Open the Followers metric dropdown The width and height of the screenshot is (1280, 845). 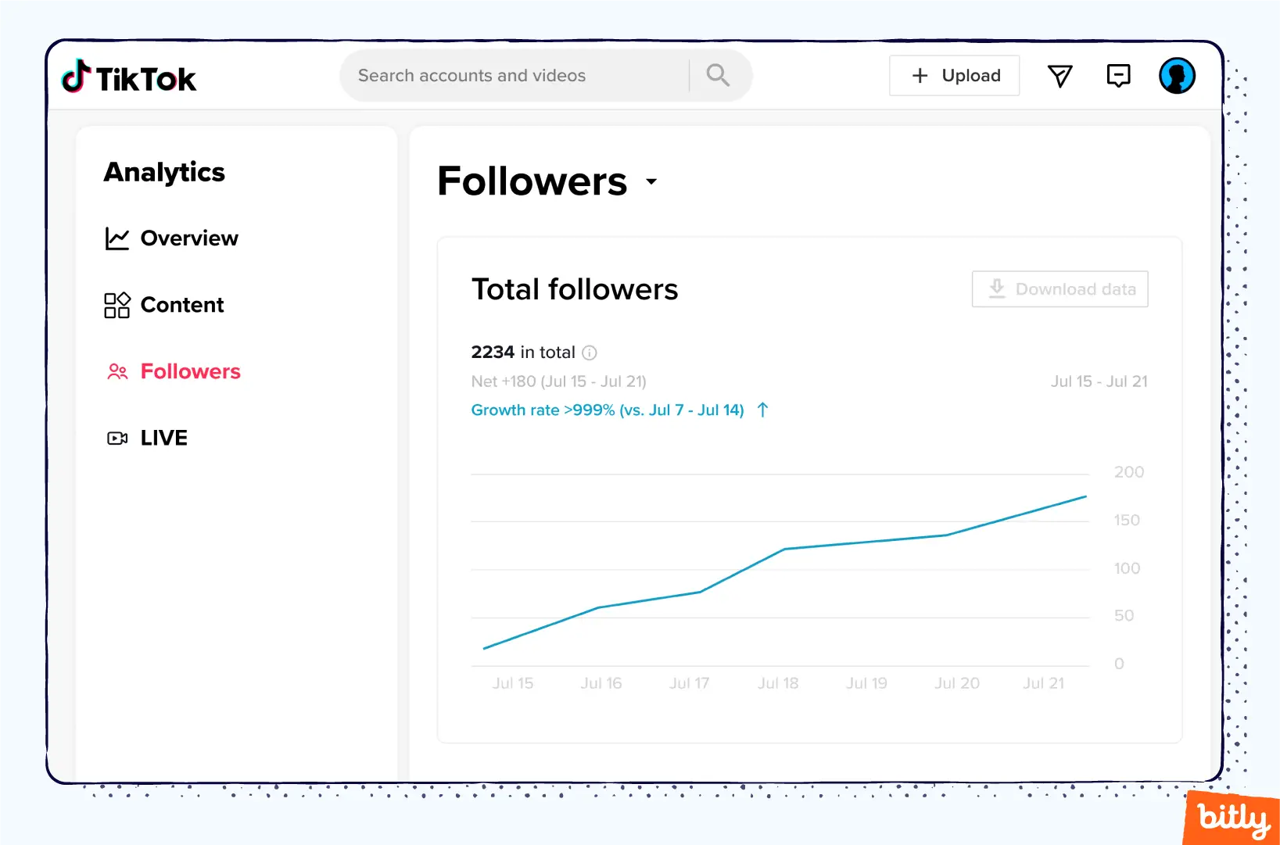(x=651, y=181)
